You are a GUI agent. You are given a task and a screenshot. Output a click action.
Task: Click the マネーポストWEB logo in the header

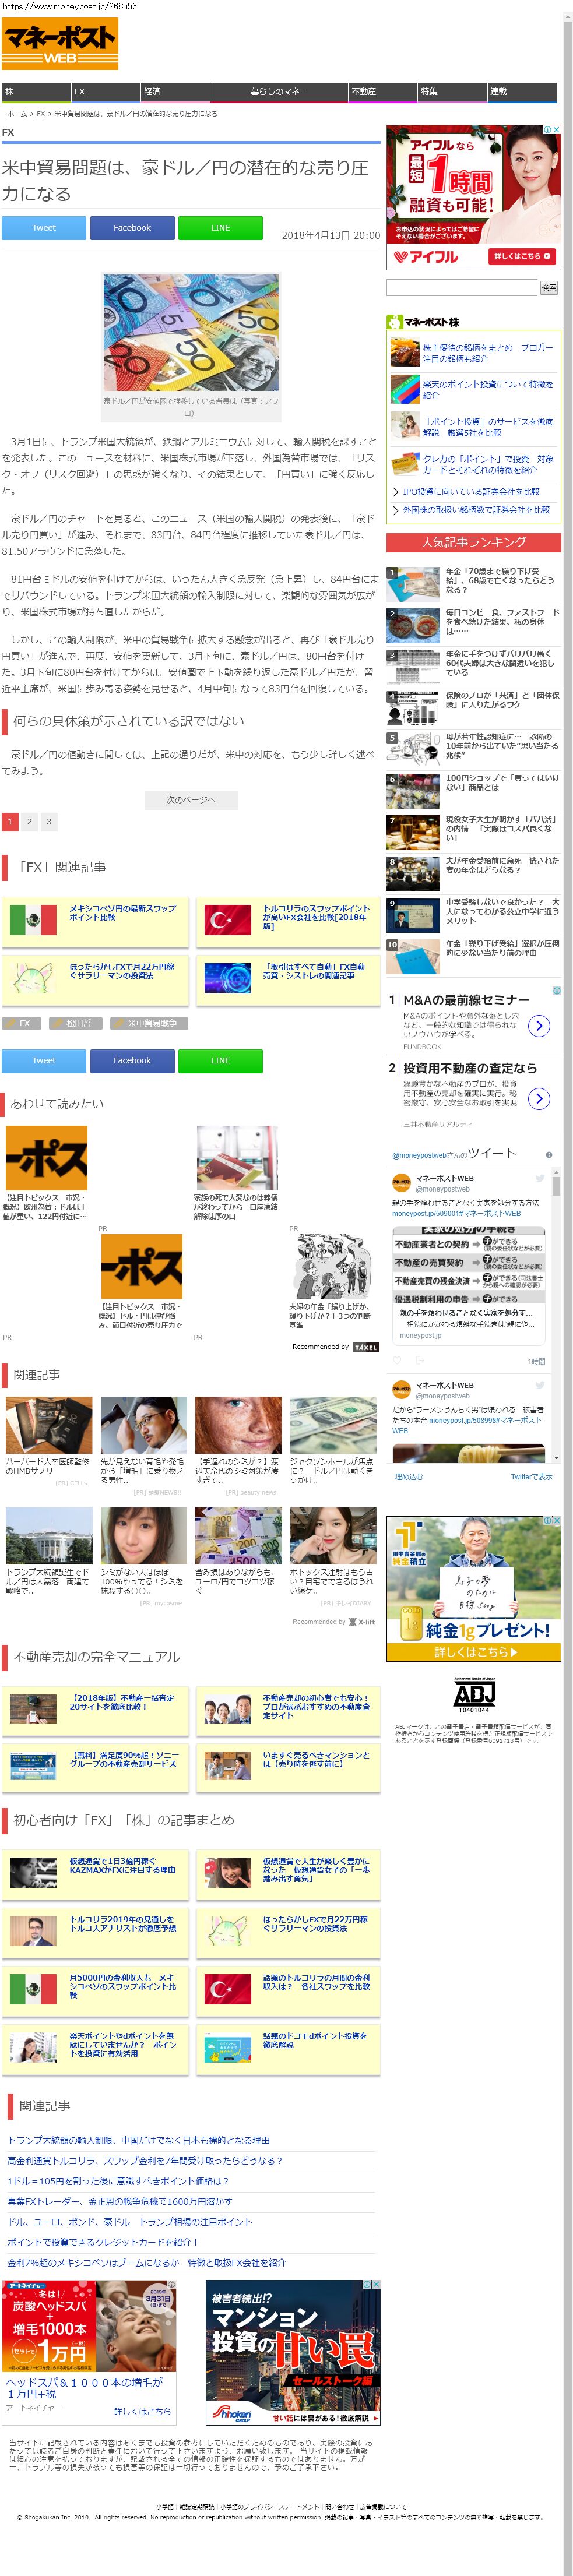coord(60,43)
